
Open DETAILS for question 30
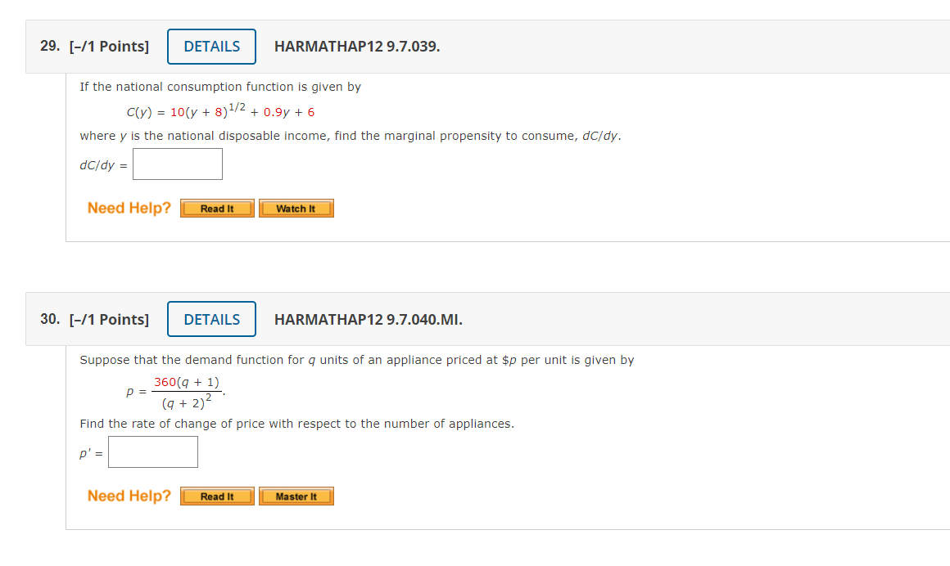[211, 319]
